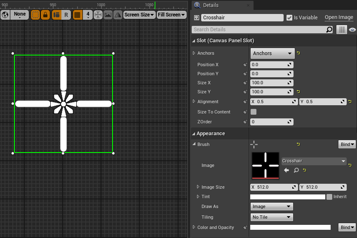Uncheck the Is Variable checkbox
Viewport: 357px width, 238px height.
tap(289, 18)
